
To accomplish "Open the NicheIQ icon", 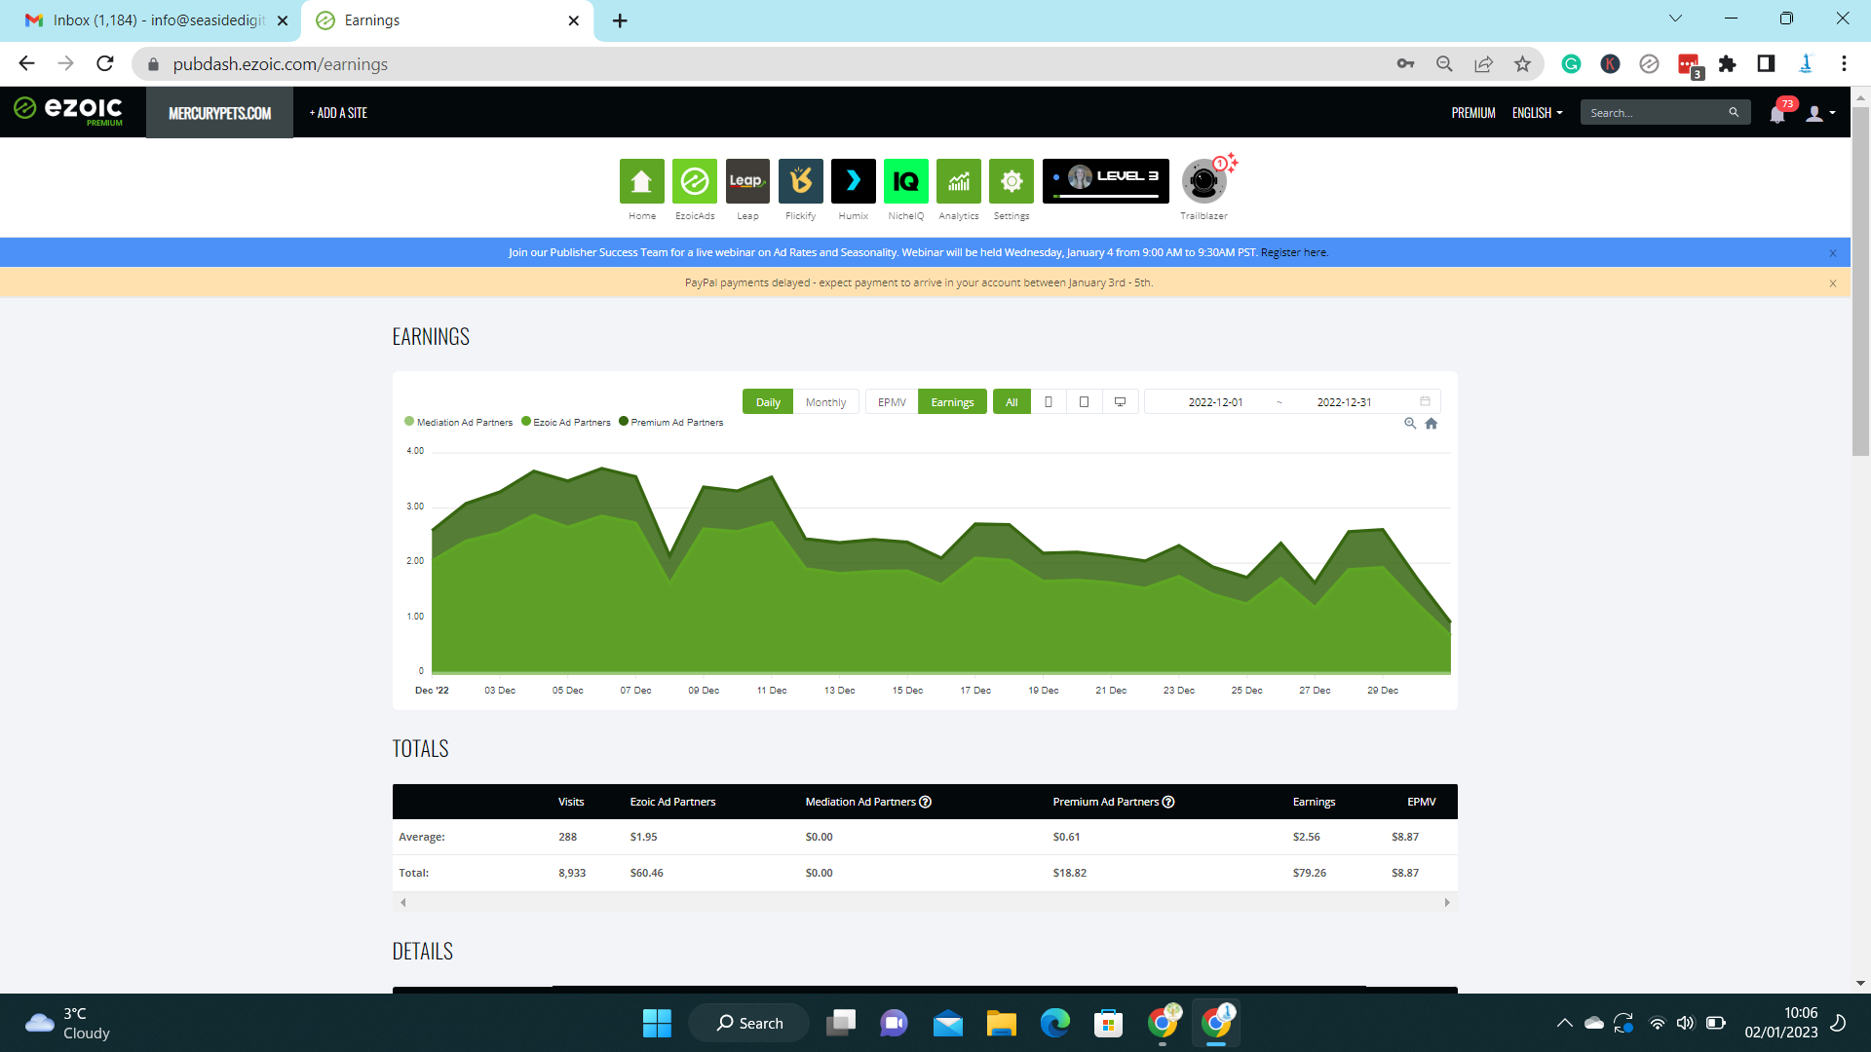I will pyautogui.click(x=905, y=181).
